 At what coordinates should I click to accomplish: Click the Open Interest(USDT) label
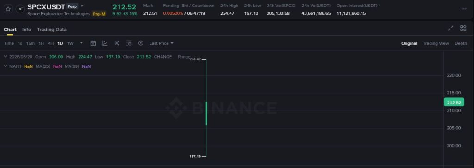coord(357,6)
